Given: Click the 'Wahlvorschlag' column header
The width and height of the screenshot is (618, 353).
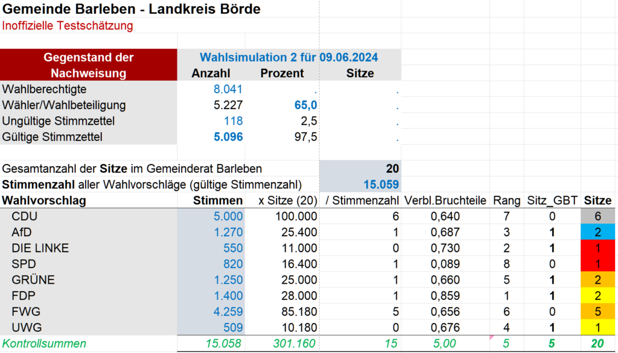Looking at the screenshot, I should [x=44, y=201].
